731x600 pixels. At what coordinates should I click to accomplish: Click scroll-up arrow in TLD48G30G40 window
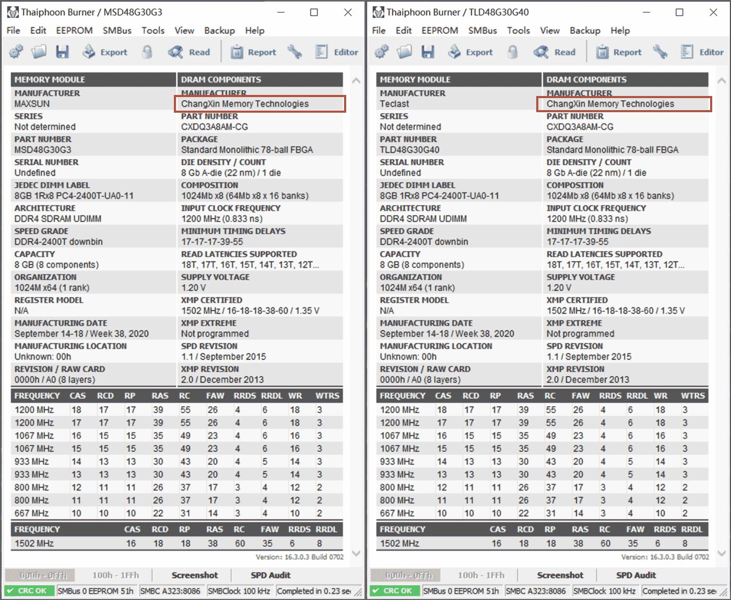(722, 81)
